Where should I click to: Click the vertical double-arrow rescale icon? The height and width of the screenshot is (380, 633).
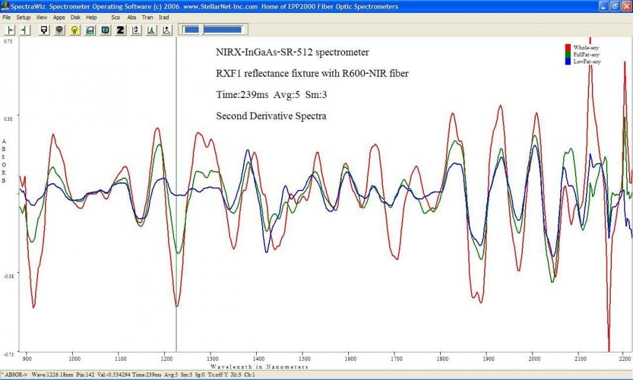(x=136, y=29)
